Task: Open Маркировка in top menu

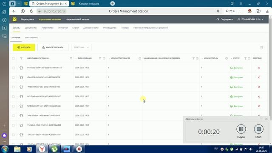Action: coord(27,20)
